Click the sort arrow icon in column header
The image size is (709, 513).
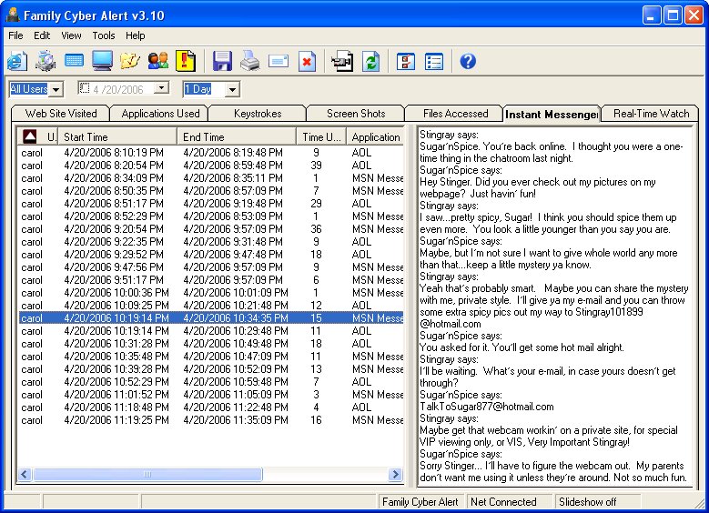coord(30,136)
